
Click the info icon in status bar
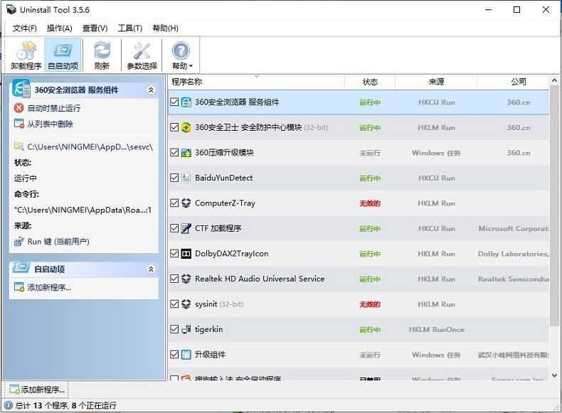(9, 405)
